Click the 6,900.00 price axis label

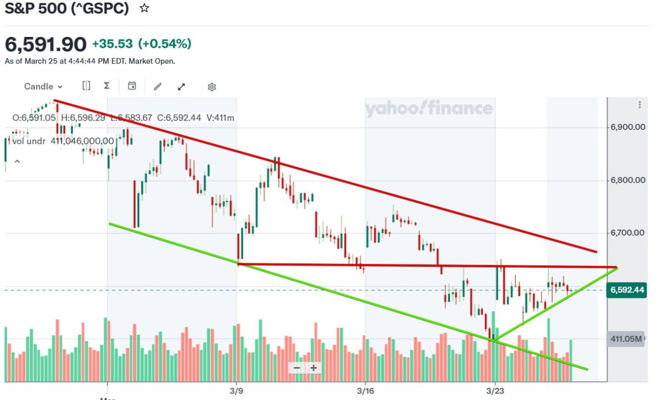(x=627, y=127)
